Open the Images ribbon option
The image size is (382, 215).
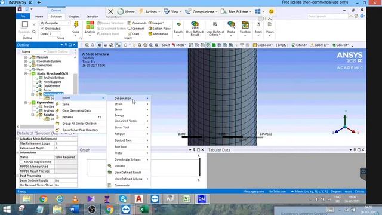click(156, 23)
